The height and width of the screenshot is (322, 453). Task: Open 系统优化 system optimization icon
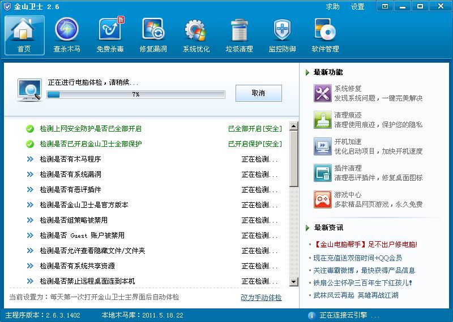pyautogui.click(x=196, y=30)
